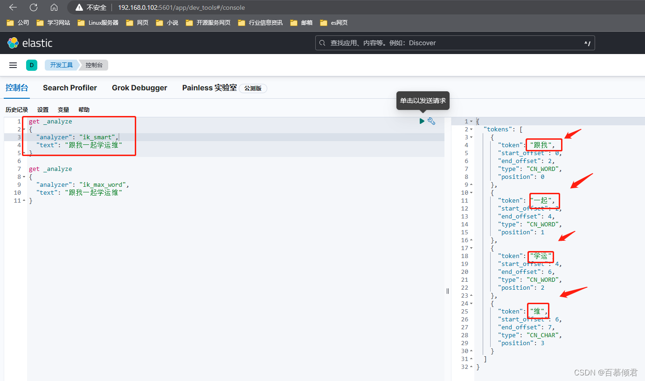This screenshot has height=381, width=645.
Task: Switch to the 控制台 tab
Action: click(17, 88)
